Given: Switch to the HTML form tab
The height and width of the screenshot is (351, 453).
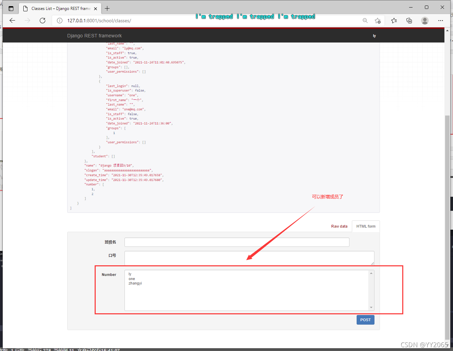Looking at the screenshot, I should click(366, 226).
